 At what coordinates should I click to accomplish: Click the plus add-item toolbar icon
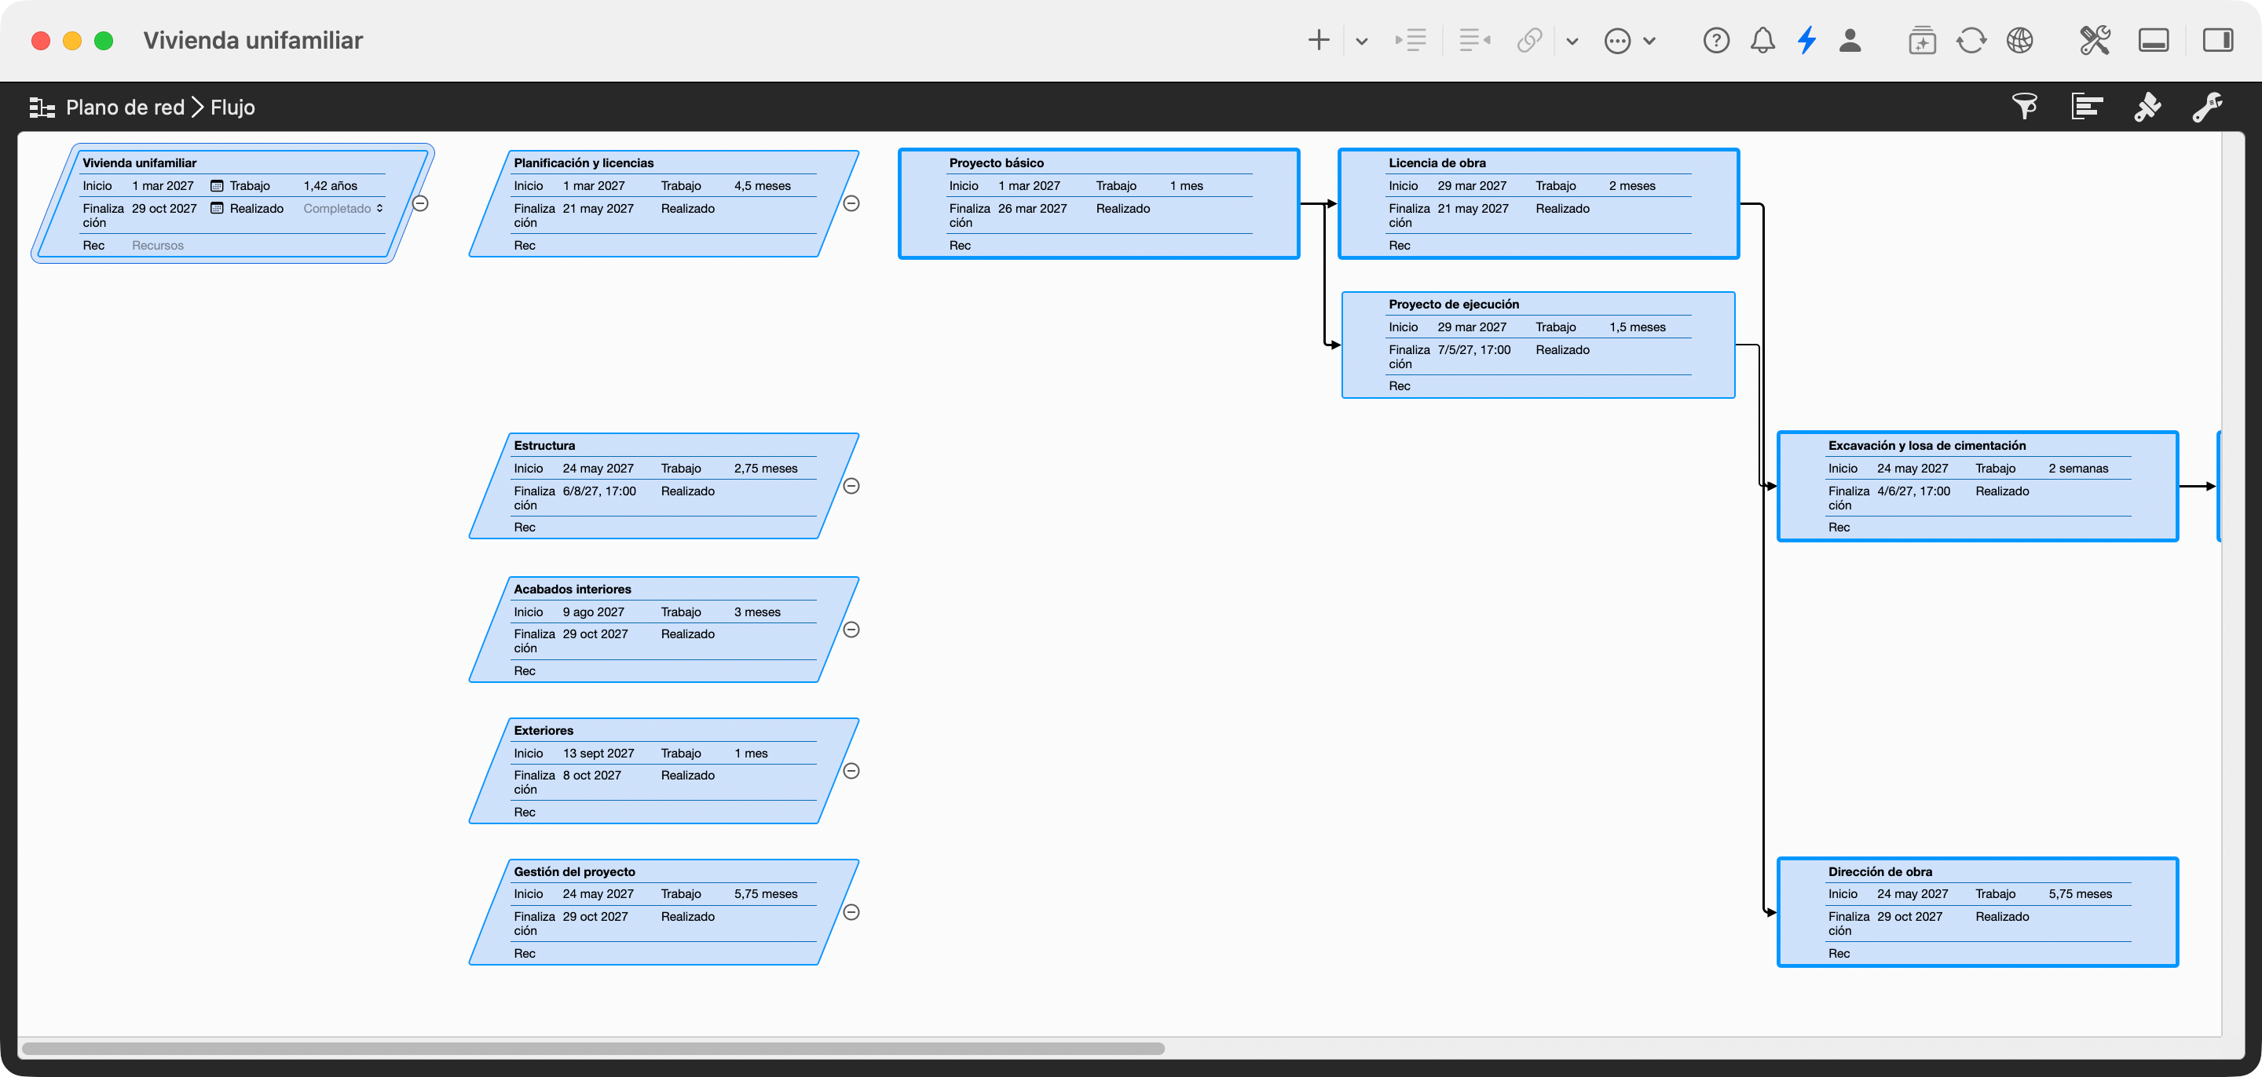click(x=1318, y=40)
